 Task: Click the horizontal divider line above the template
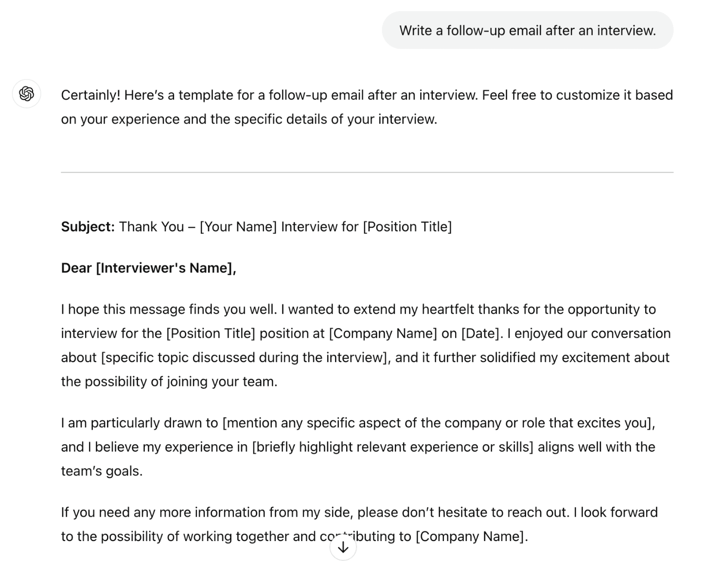[x=367, y=172]
